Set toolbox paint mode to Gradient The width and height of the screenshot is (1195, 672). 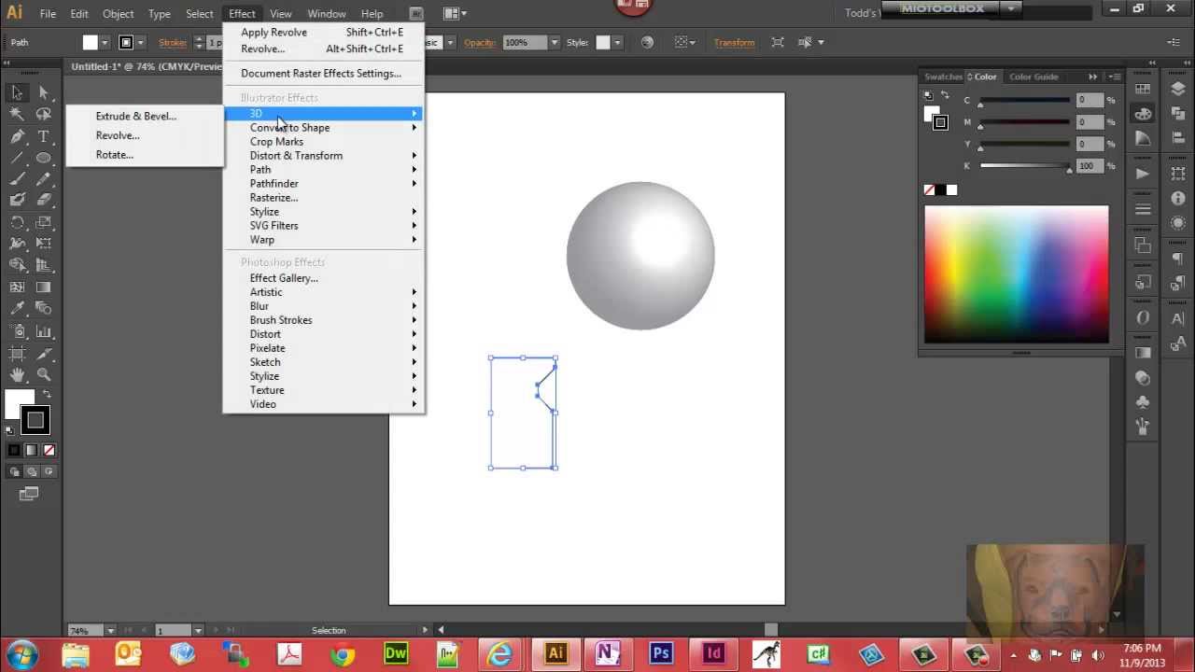point(30,450)
